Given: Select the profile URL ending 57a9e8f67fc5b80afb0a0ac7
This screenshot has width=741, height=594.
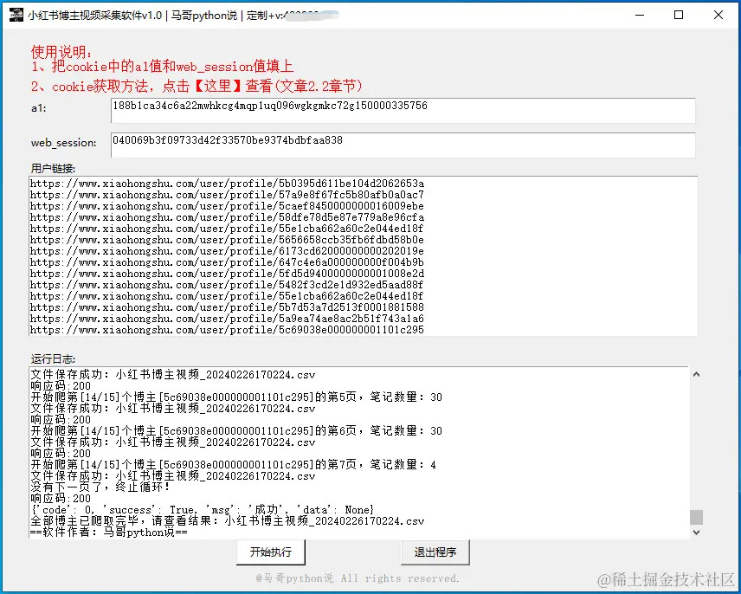Looking at the screenshot, I should pos(227,195).
